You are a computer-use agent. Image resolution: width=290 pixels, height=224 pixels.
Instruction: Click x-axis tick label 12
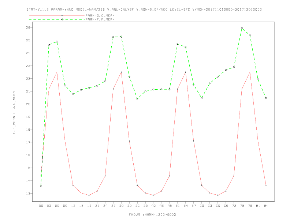[x=73, y=206]
